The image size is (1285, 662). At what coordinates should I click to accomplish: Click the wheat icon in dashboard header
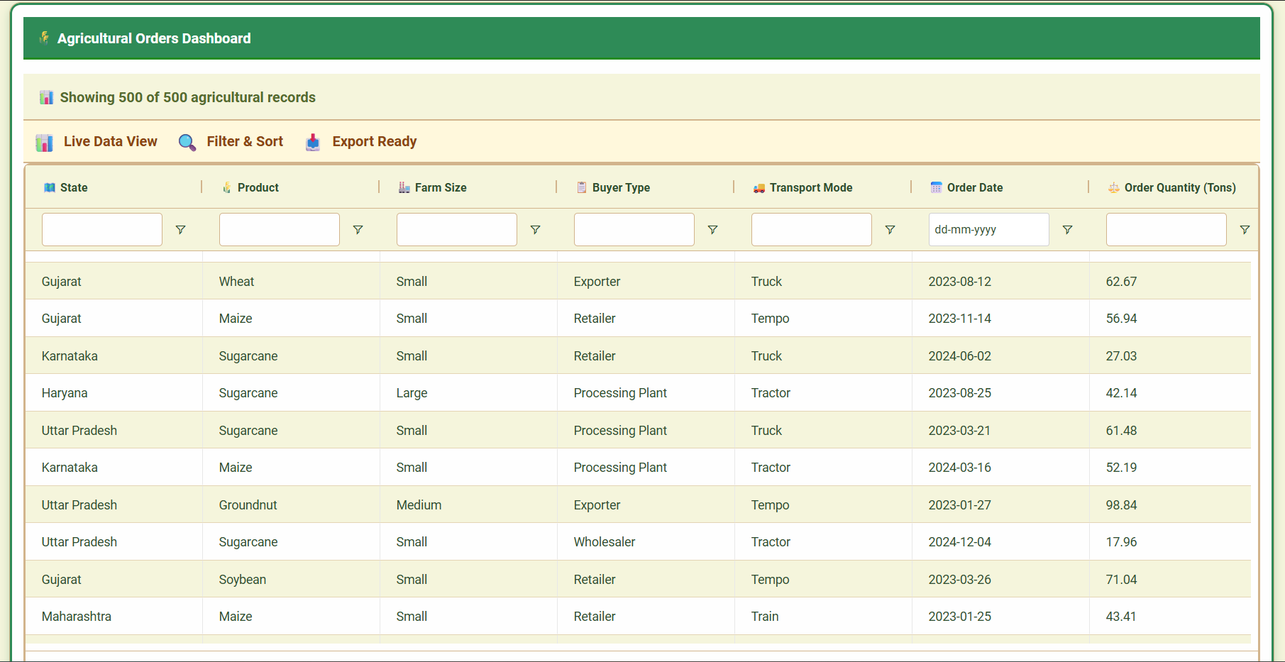pyautogui.click(x=44, y=38)
